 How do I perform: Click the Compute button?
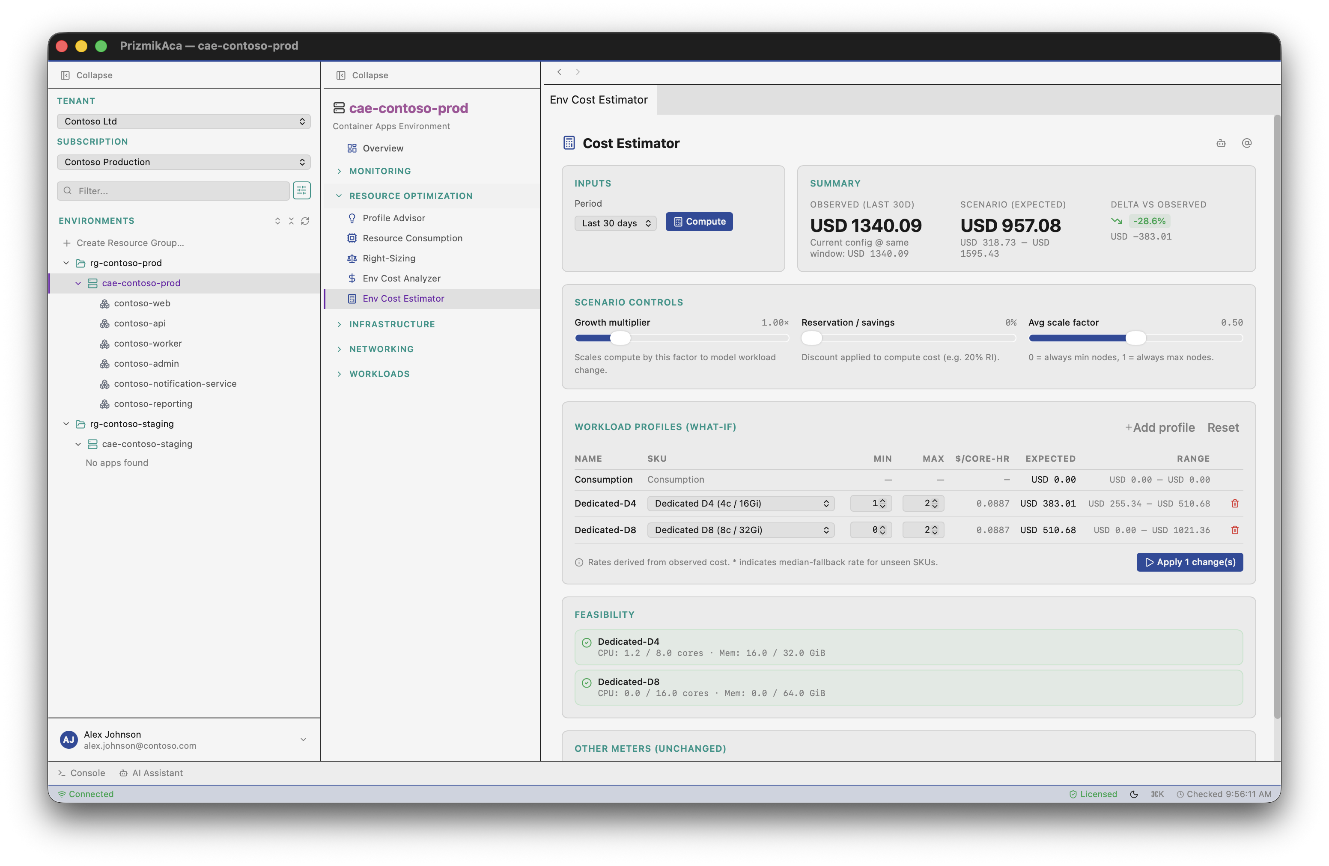click(x=699, y=222)
